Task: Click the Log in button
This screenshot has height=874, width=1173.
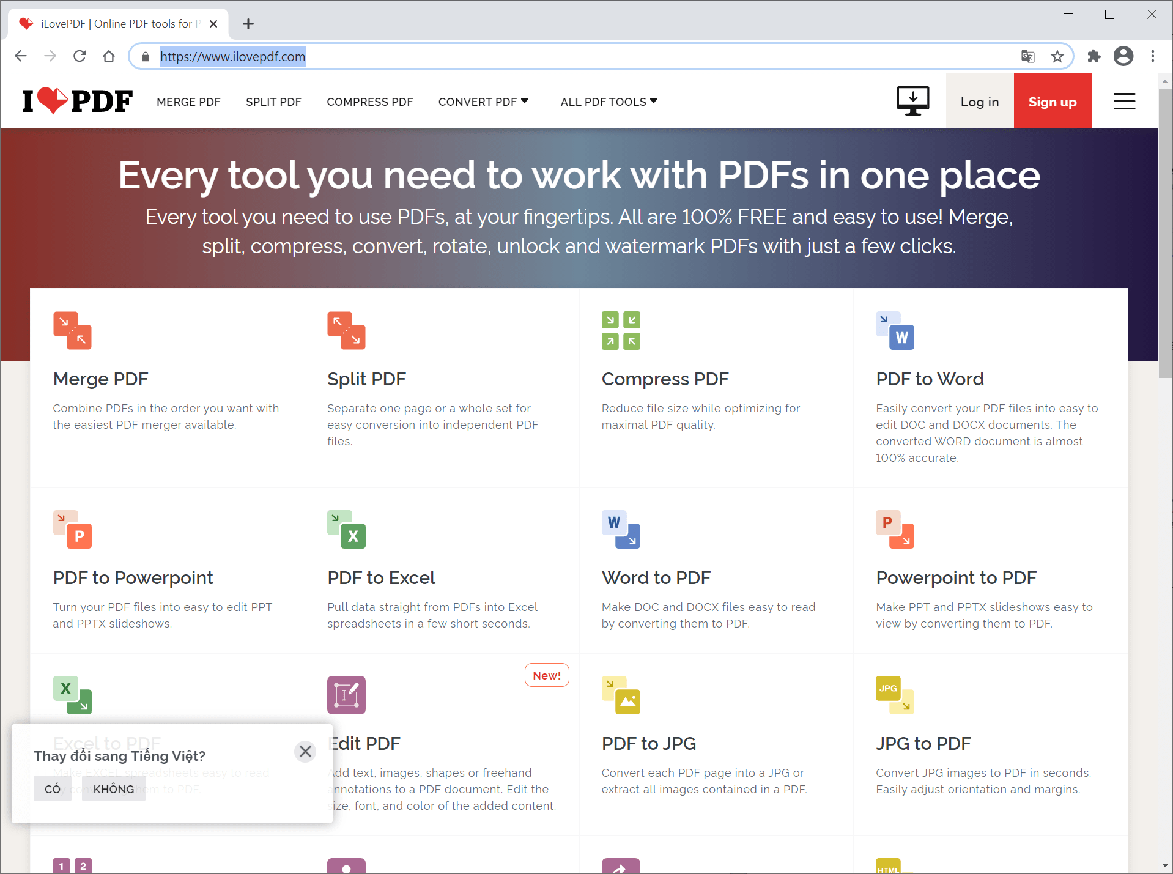Action: point(980,102)
